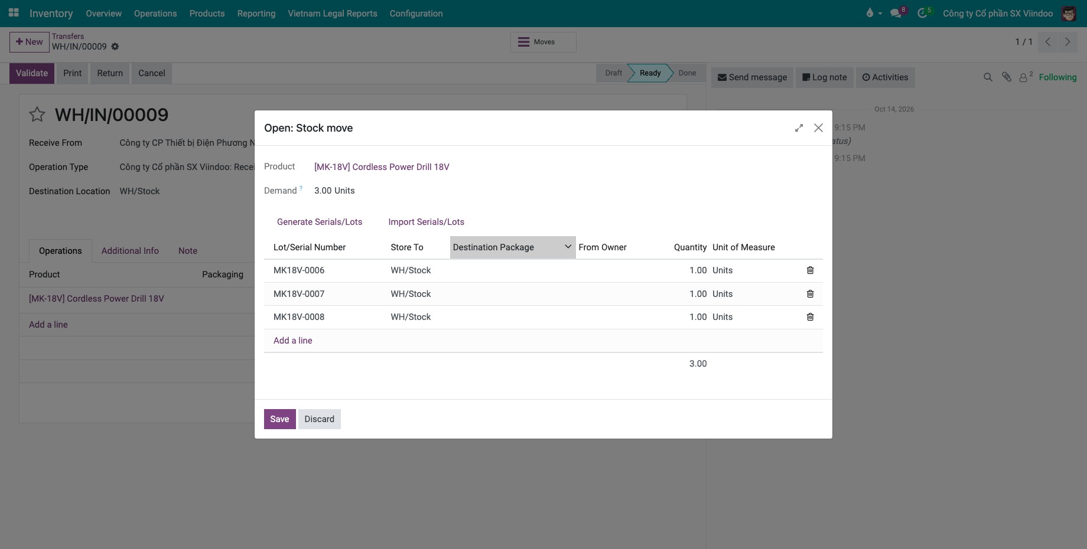Viewport: 1087px width, 549px height.
Task: Open the main apps grid menu
Action: (14, 12)
